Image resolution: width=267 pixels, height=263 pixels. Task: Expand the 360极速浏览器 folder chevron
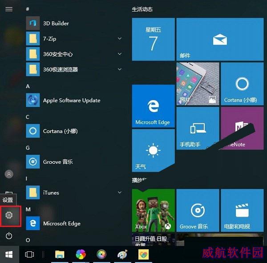click(120, 69)
